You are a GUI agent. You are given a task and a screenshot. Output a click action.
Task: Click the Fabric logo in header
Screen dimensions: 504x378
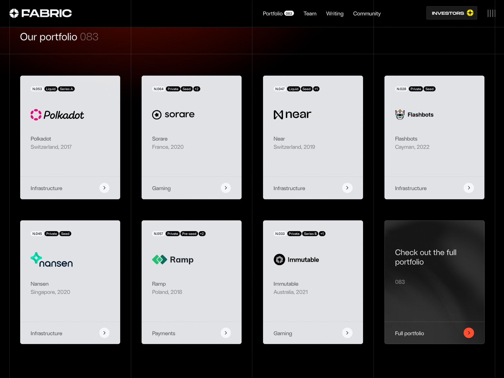point(41,13)
